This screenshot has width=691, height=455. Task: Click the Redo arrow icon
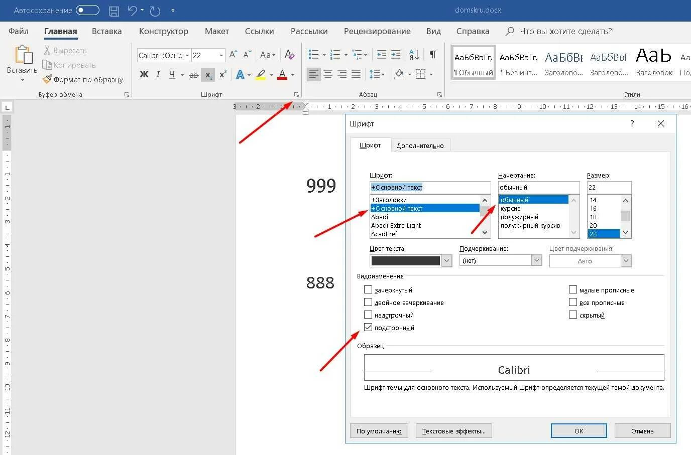155,11
